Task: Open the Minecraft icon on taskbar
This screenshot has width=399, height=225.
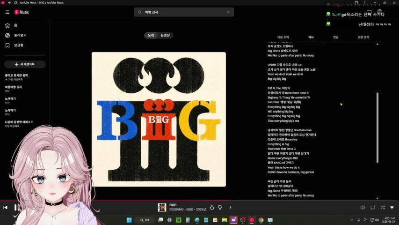Action: pyautogui.click(x=179, y=220)
